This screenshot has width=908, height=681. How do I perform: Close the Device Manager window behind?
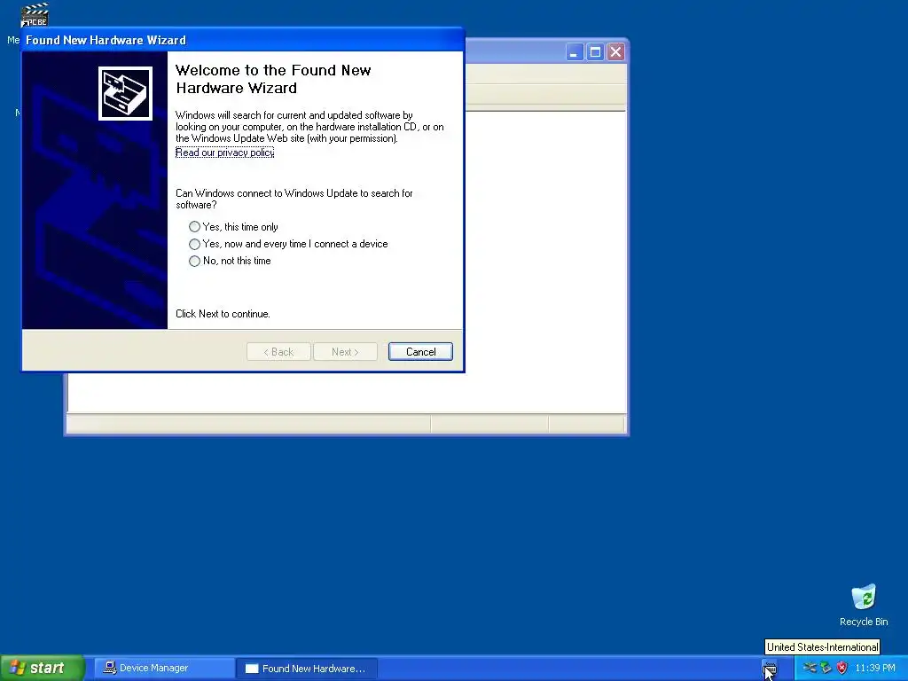pos(615,52)
